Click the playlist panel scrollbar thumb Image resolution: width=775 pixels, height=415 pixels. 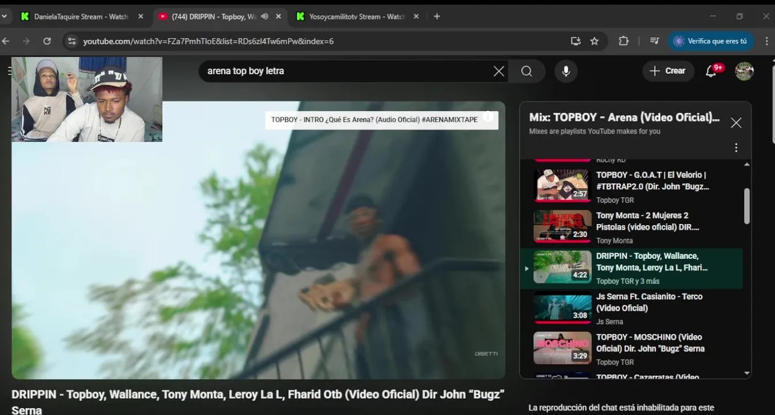tap(747, 206)
